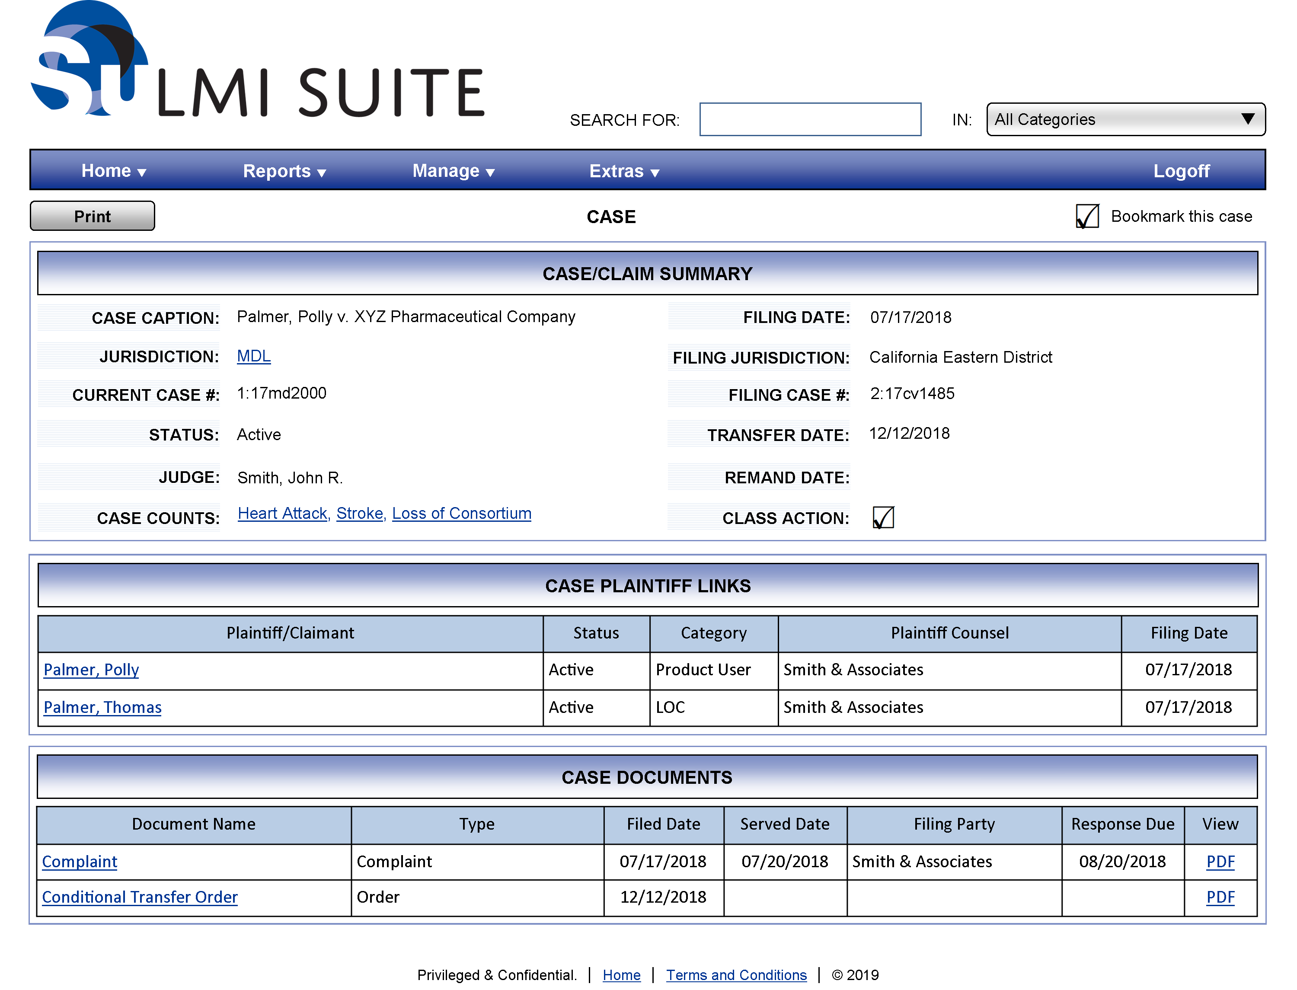The image size is (1297, 990).
Task: Open the Stroke case count link
Action: pyautogui.click(x=359, y=513)
